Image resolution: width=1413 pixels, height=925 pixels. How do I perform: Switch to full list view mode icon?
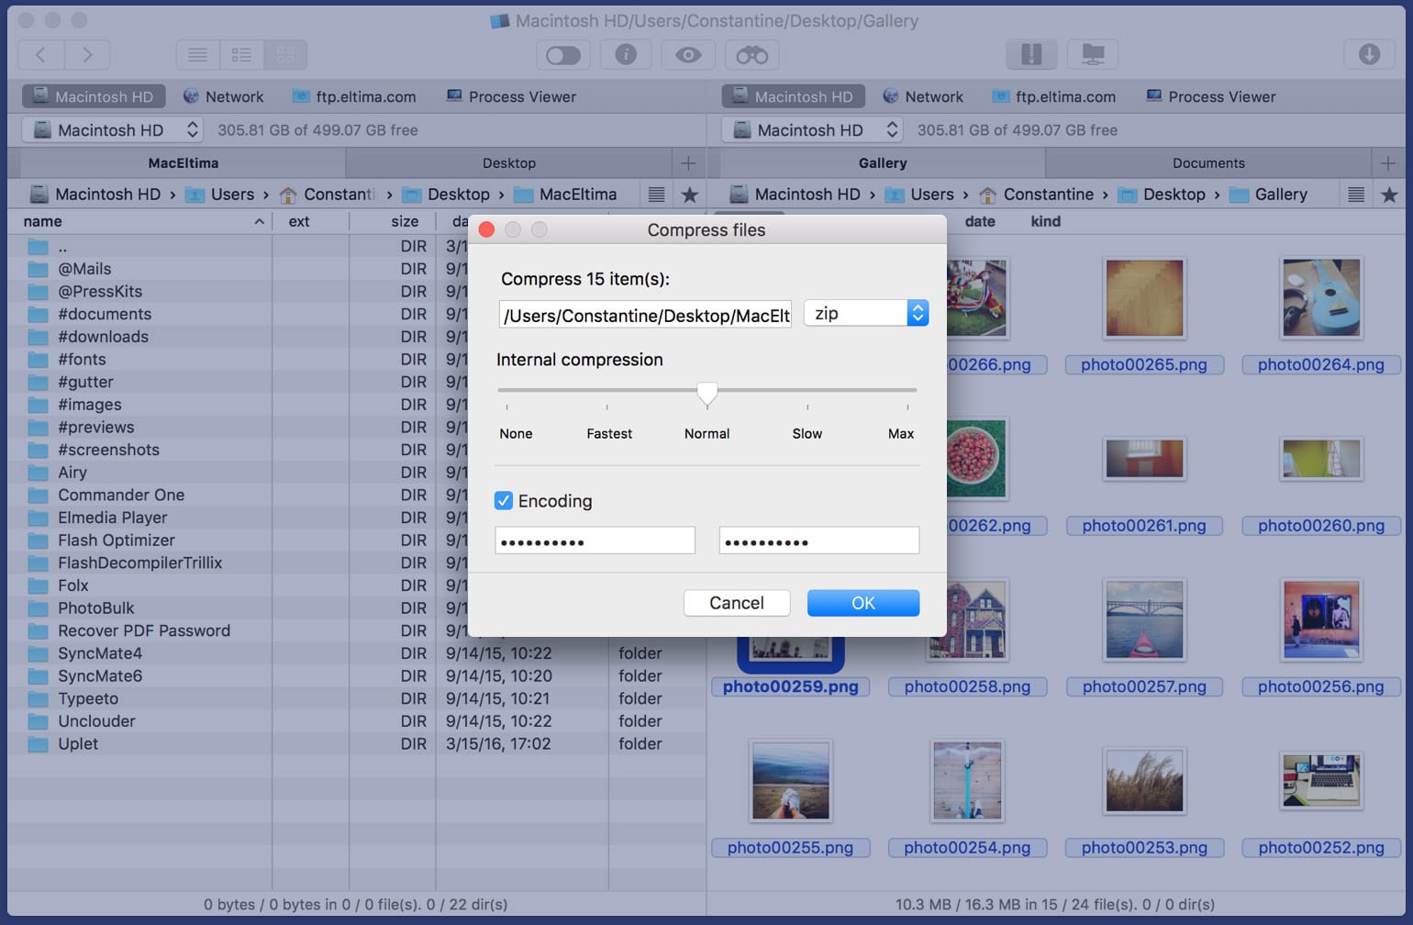pos(197,55)
